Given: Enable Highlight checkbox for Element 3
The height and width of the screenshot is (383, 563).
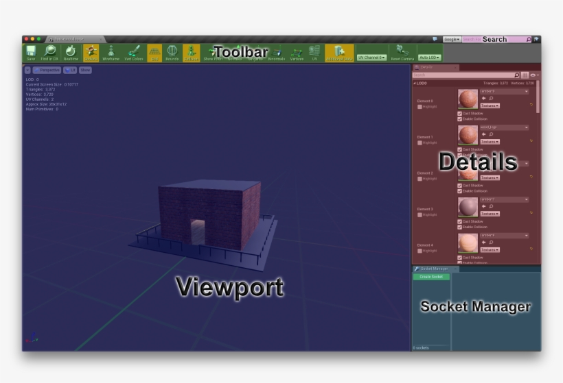Looking at the screenshot, I should (420, 215).
